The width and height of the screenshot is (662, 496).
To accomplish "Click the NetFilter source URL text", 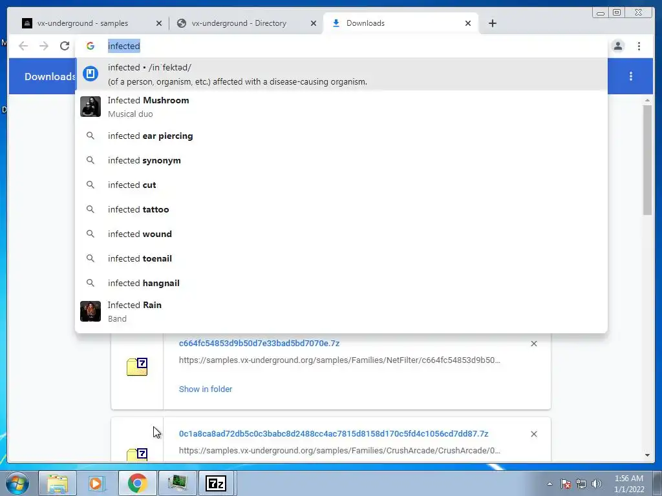I will [339, 360].
